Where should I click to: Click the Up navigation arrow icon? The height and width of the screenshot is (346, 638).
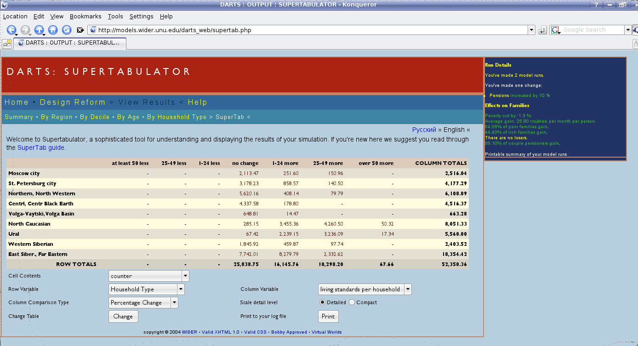tap(39, 30)
